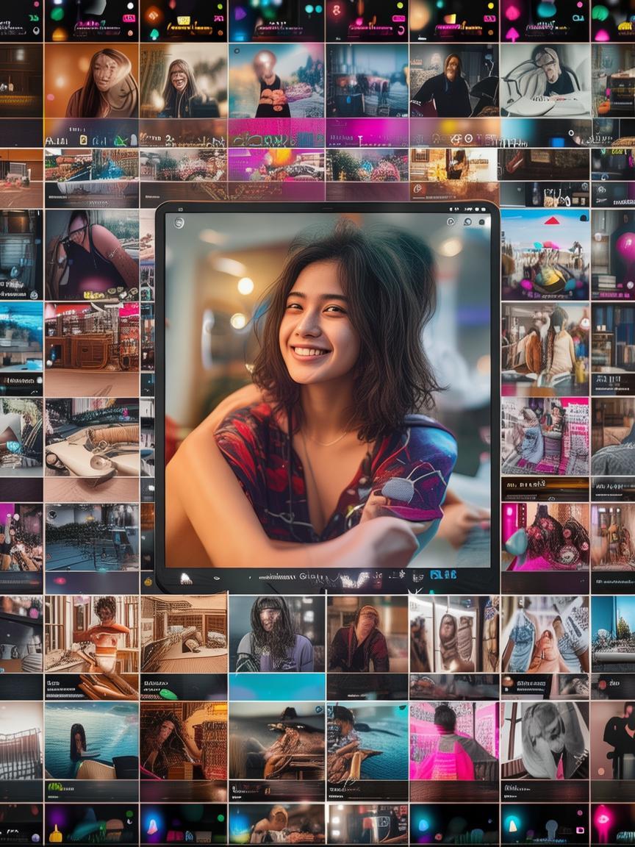Image resolution: width=635 pixels, height=847 pixels.
Task: Select the beach scene thumbnail with red triangle
Action: click(545, 253)
